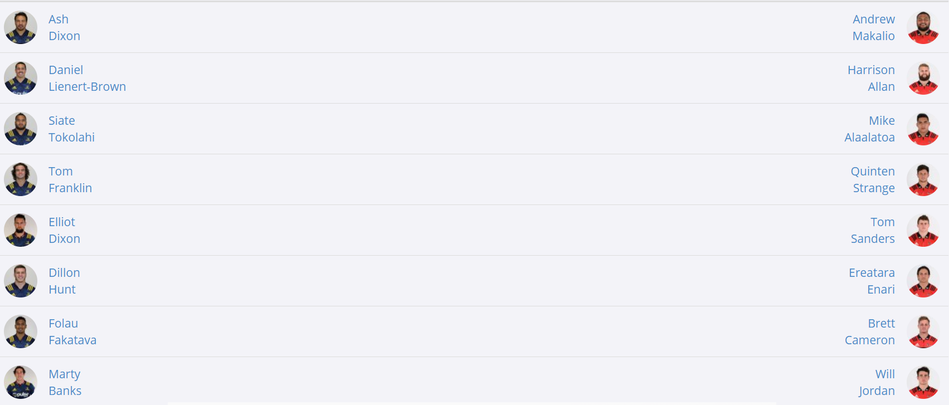Select Quinten Strange's name link

pyautogui.click(x=873, y=180)
